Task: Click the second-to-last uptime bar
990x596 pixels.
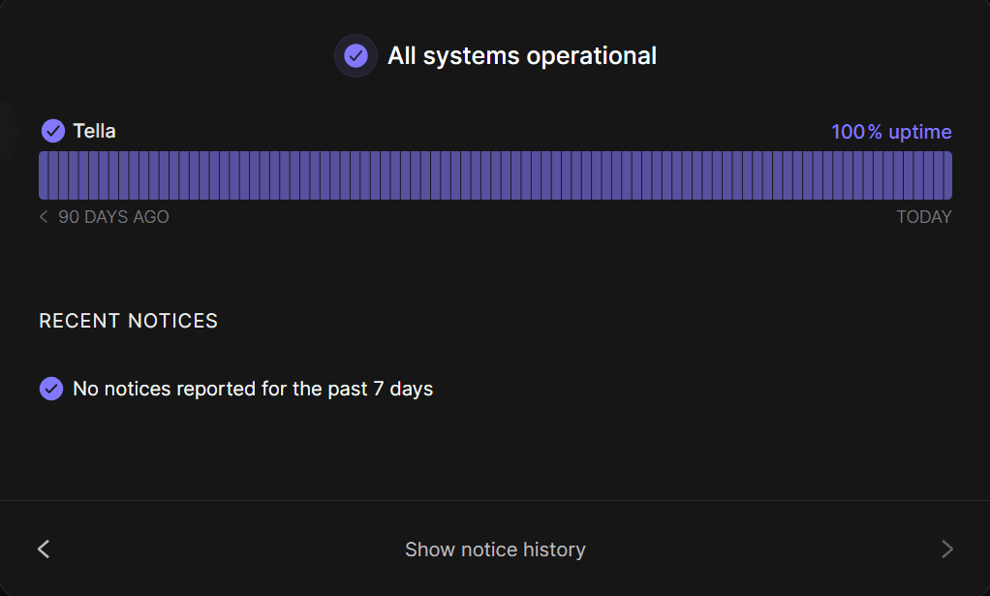Action: (x=938, y=175)
